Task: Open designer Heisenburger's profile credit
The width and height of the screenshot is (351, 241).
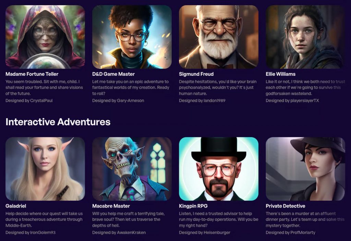Action: pos(205,232)
